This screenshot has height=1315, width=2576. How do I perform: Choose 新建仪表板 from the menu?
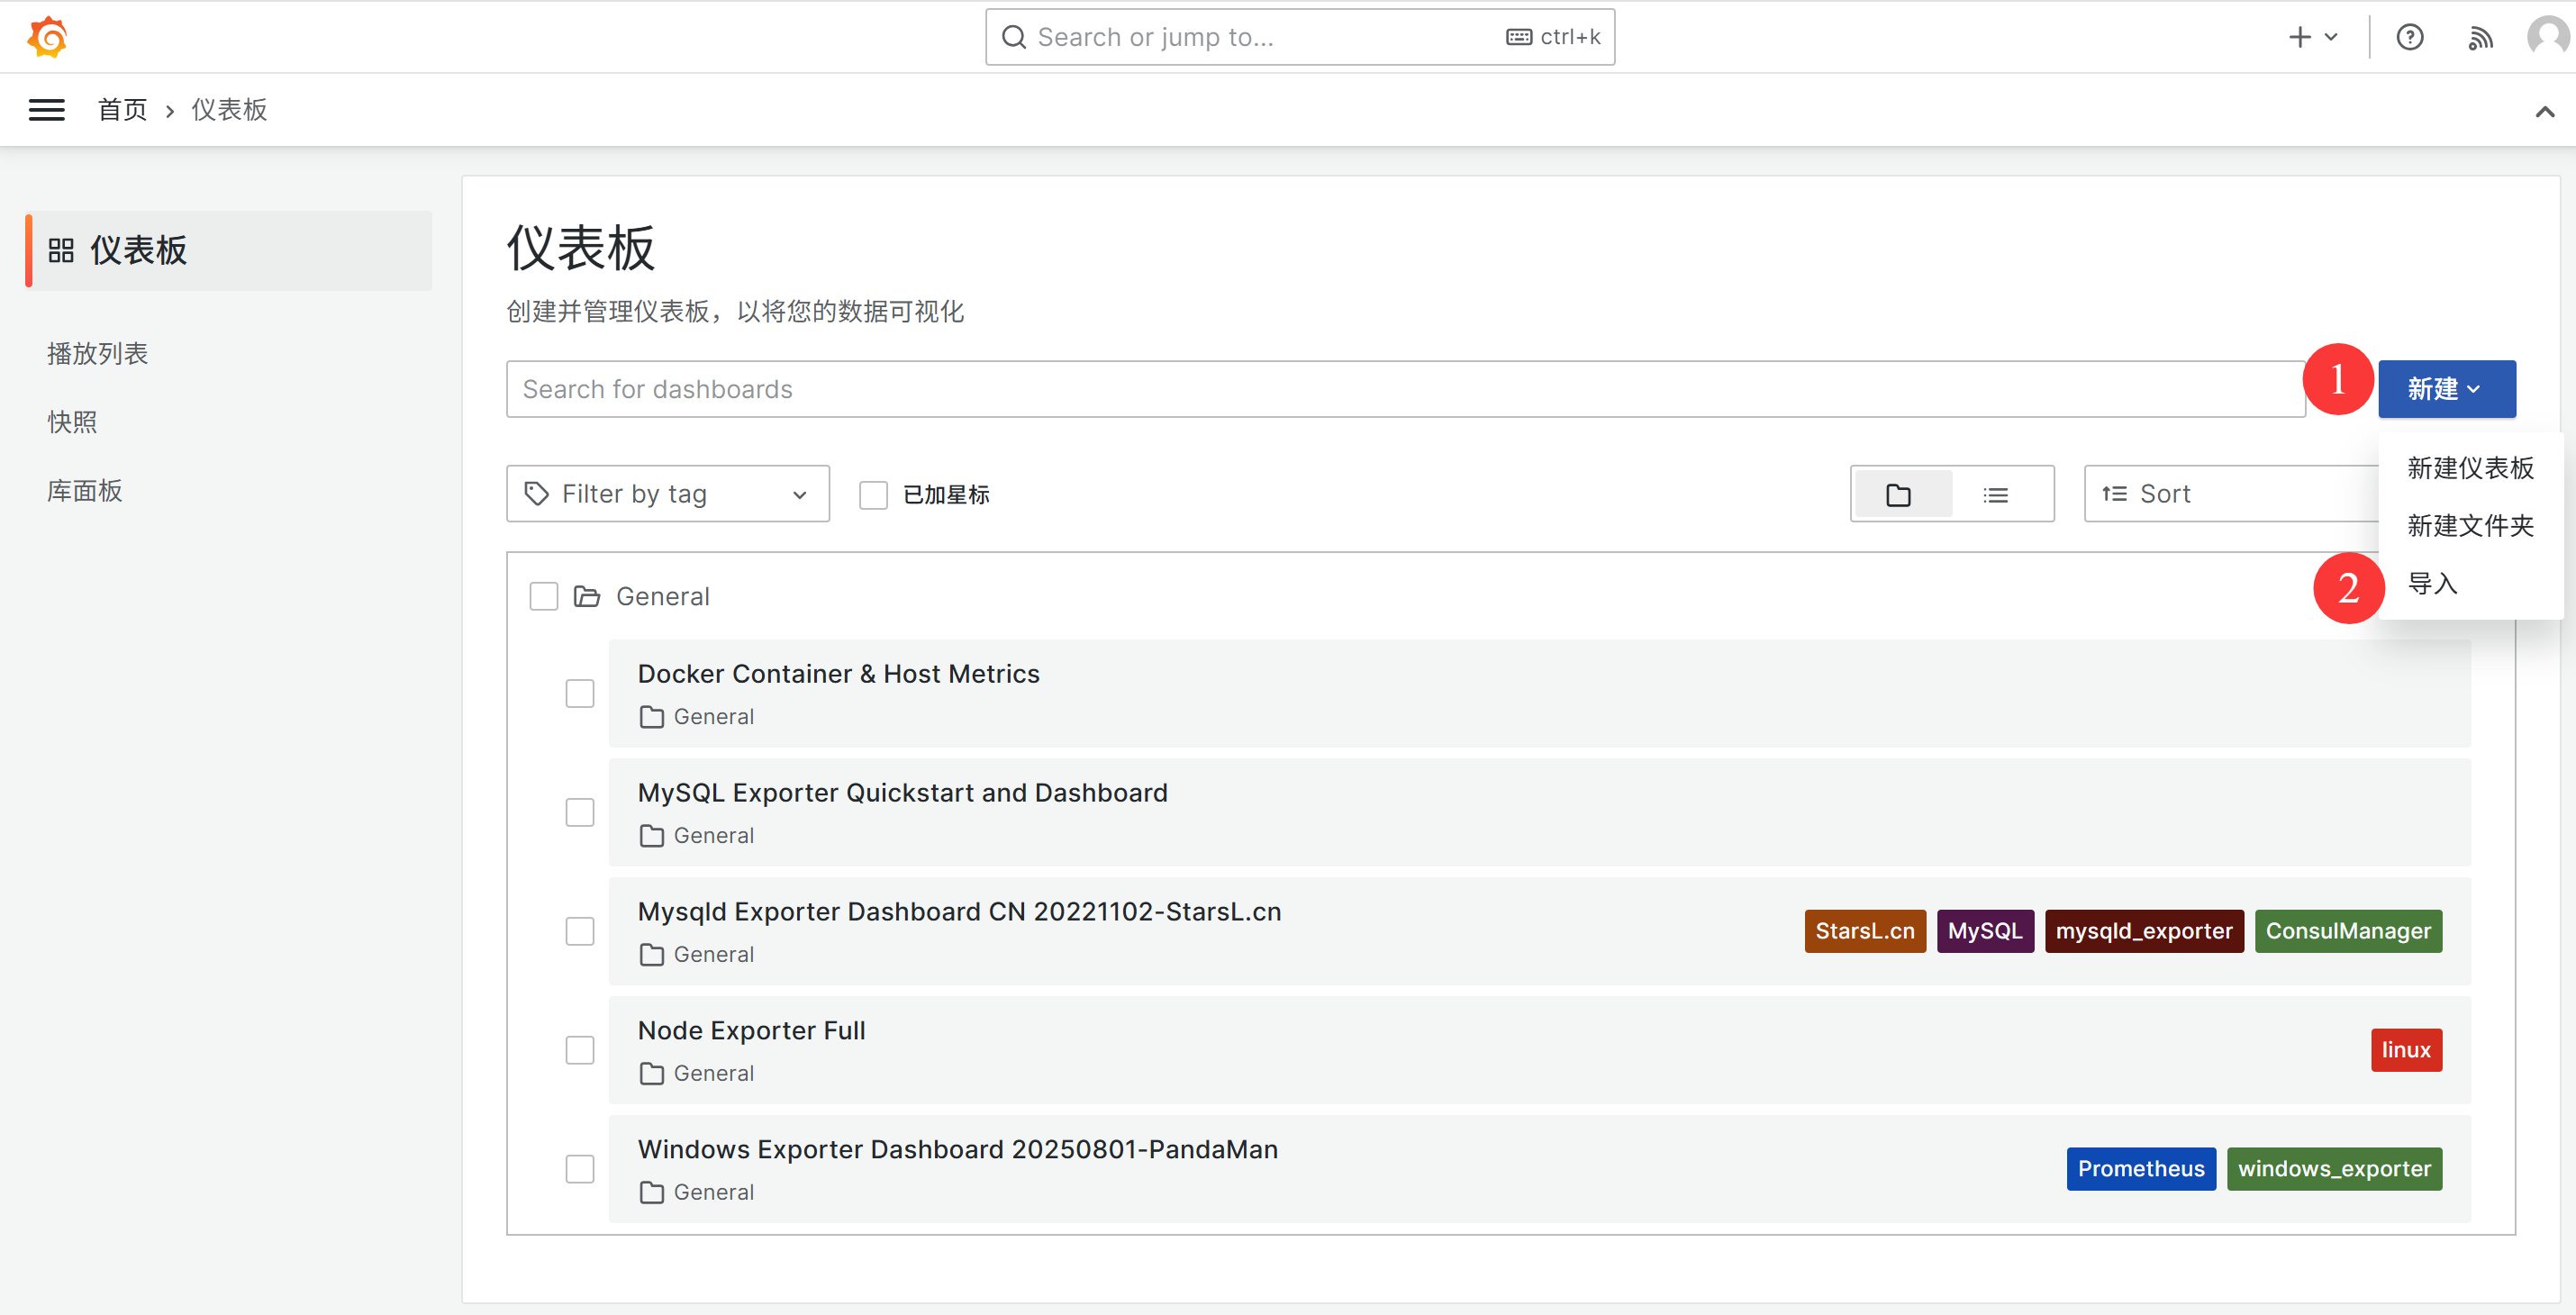2470,468
